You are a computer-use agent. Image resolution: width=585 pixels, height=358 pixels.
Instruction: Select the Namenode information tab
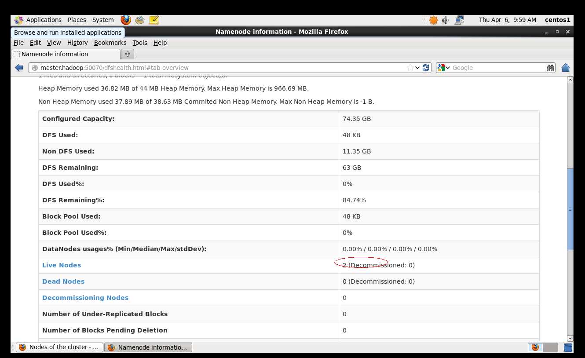click(x=66, y=54)
